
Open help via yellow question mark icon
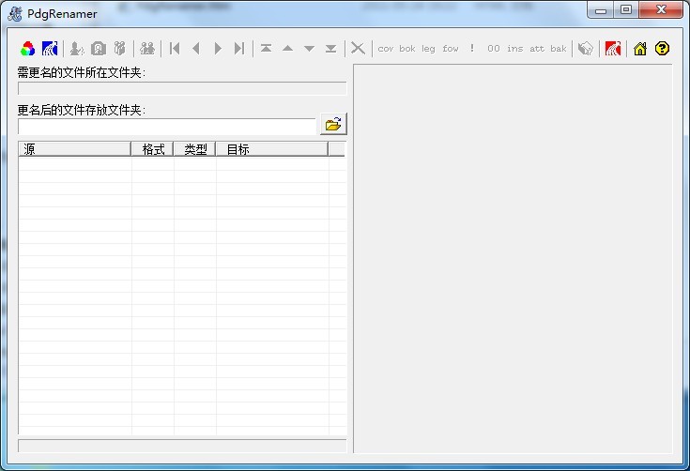coord(662,49)
